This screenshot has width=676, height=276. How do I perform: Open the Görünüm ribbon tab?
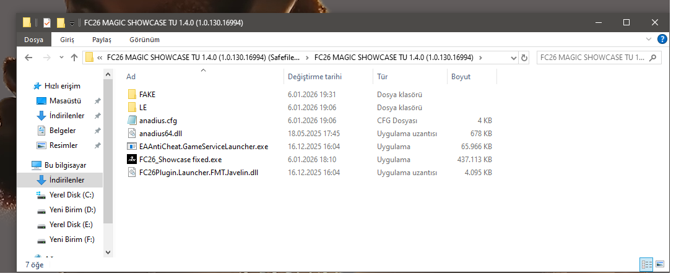pyautogui.click(x=144, y=40)
